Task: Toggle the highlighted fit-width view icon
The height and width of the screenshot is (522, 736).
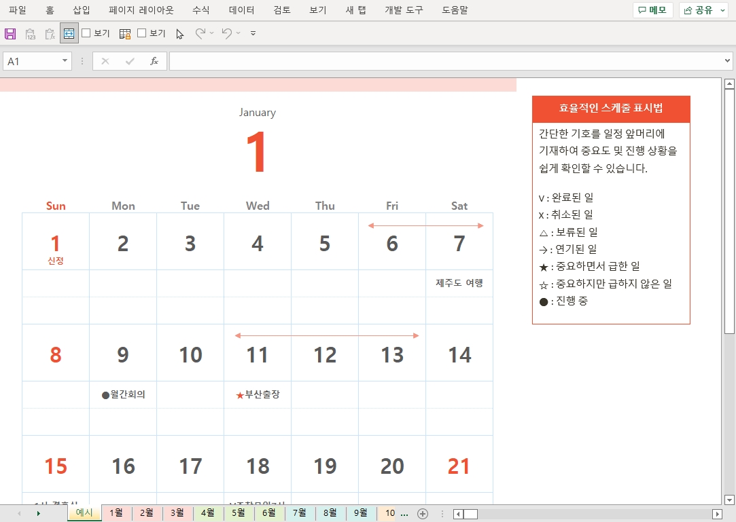Action: point(69,33)
